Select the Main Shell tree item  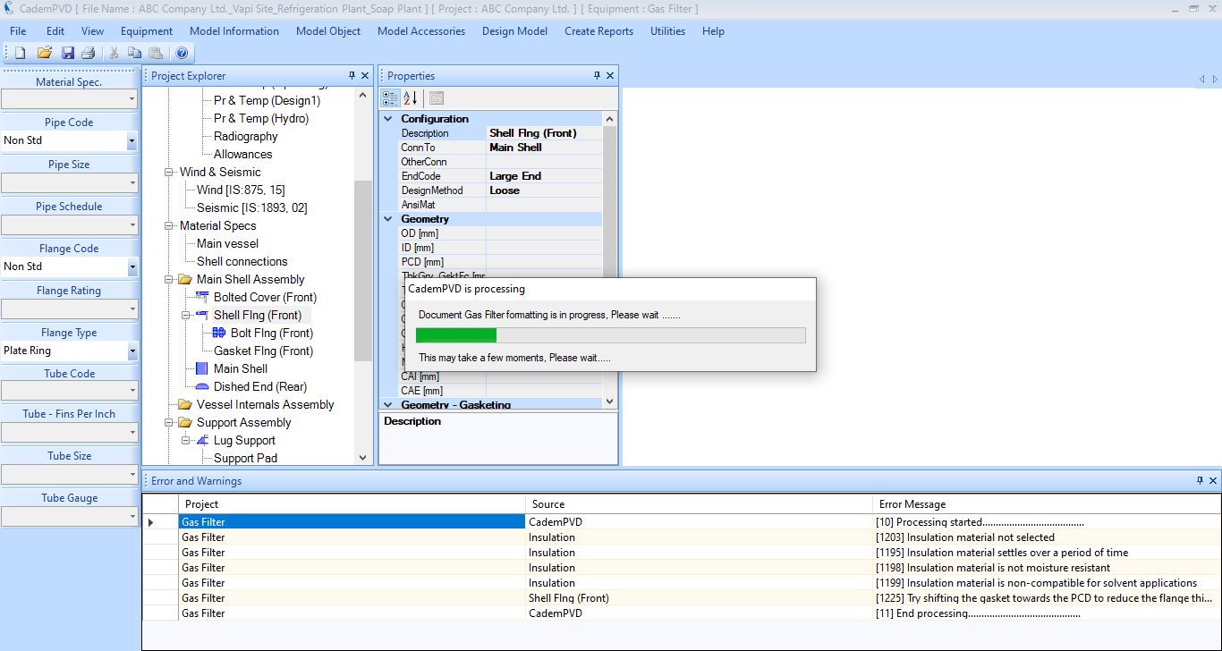click(x=240, y=368)
